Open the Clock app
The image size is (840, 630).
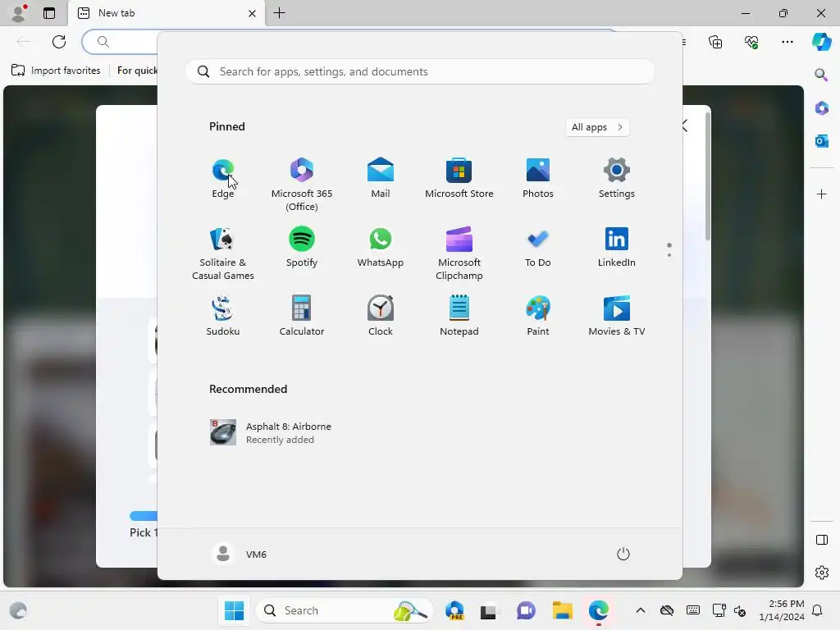(x=381, y=317)
